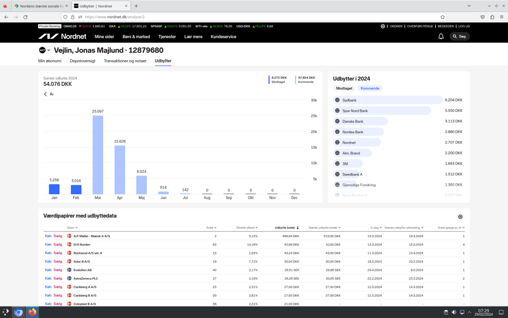This screenshot has width=508, height=318.
Task: Open table settings gear icon
Action: coord(460,217)
